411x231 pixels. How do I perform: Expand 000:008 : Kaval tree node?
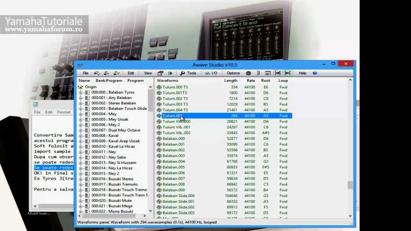81,136
